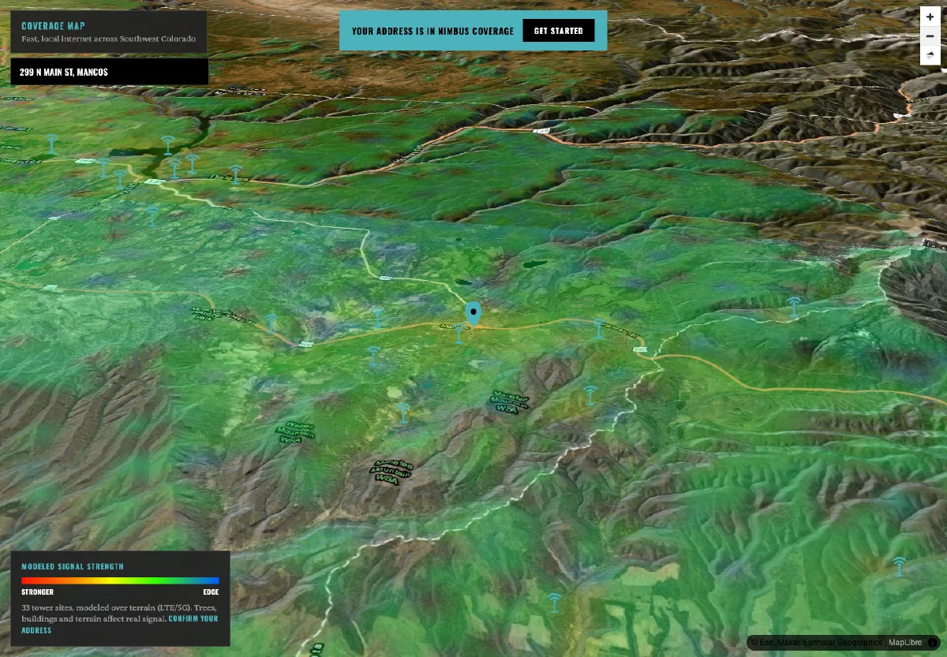Open the MapLibre attribution link

904,643
